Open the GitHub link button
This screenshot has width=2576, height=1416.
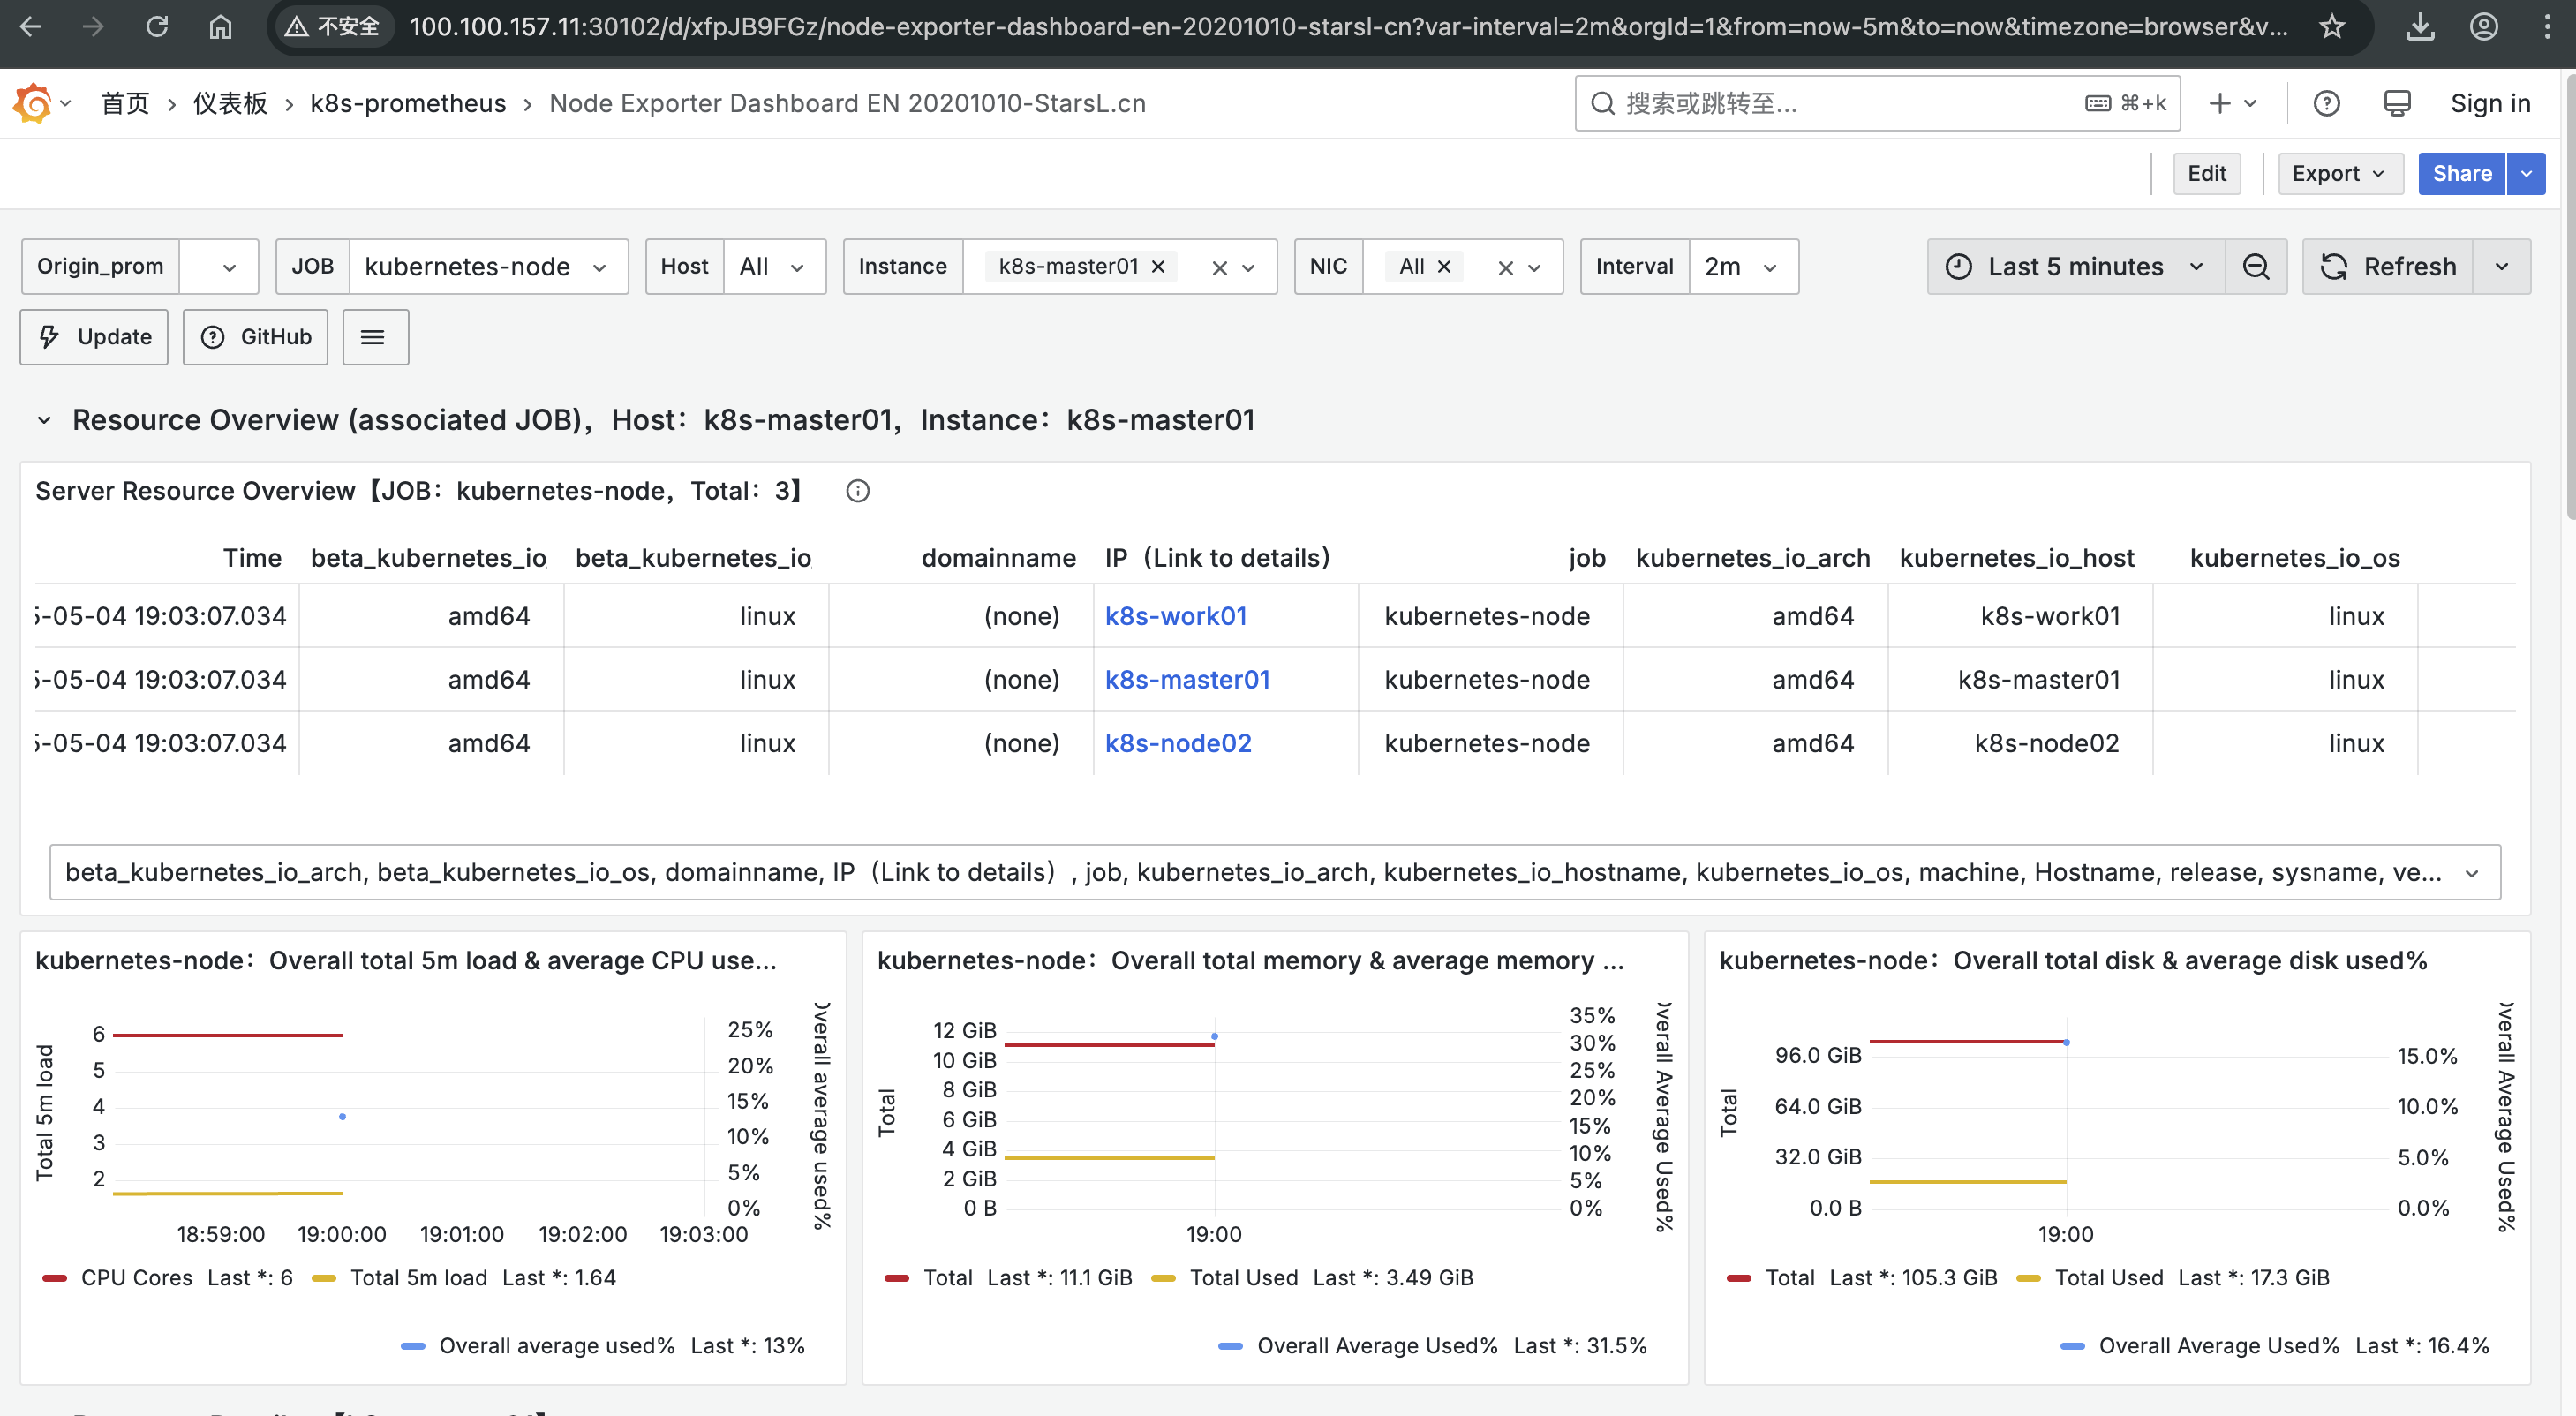tap(255, 338)
